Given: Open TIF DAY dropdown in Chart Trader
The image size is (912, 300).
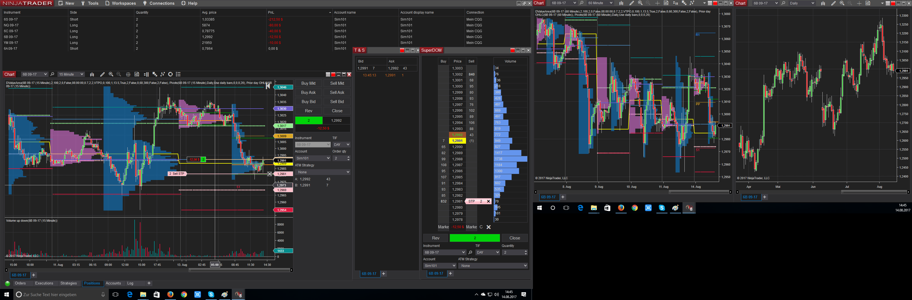Looking at the screenshot, I should pyautogui.click(x=341, y=144).
